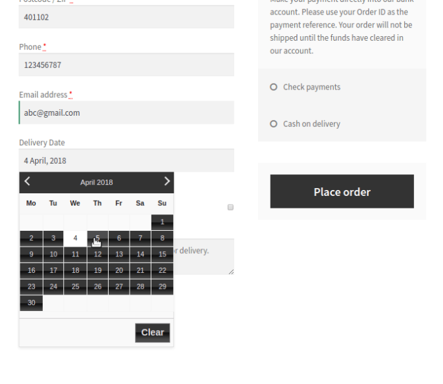The width and height of the screenshot is (443, 384).
Task: Go to previous month in calendar
Action: click(27, 181)
